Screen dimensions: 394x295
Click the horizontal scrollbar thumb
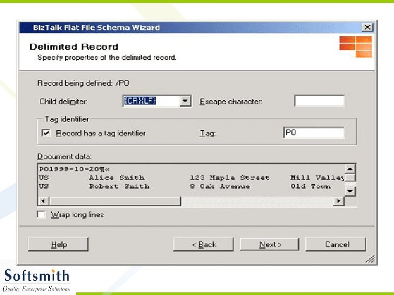click(115, 201)
